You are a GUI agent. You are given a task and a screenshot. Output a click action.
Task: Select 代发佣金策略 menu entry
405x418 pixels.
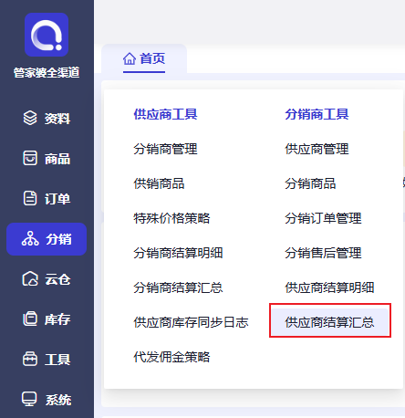point(171,357)
